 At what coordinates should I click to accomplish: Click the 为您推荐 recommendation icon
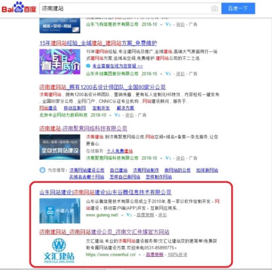coord(42,170)
